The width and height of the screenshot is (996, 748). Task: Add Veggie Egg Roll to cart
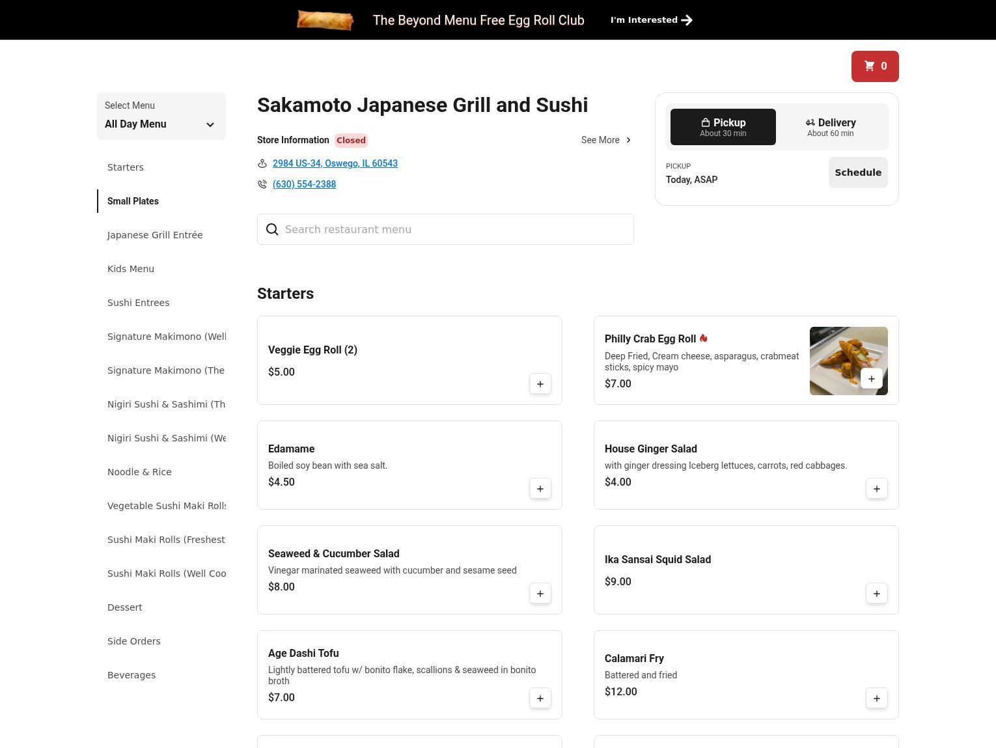(540, 384)
